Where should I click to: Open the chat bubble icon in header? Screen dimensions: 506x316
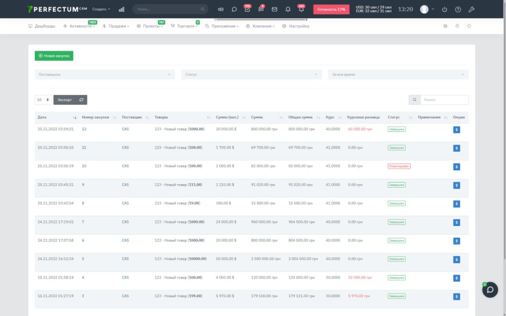(x=234, y=9)
